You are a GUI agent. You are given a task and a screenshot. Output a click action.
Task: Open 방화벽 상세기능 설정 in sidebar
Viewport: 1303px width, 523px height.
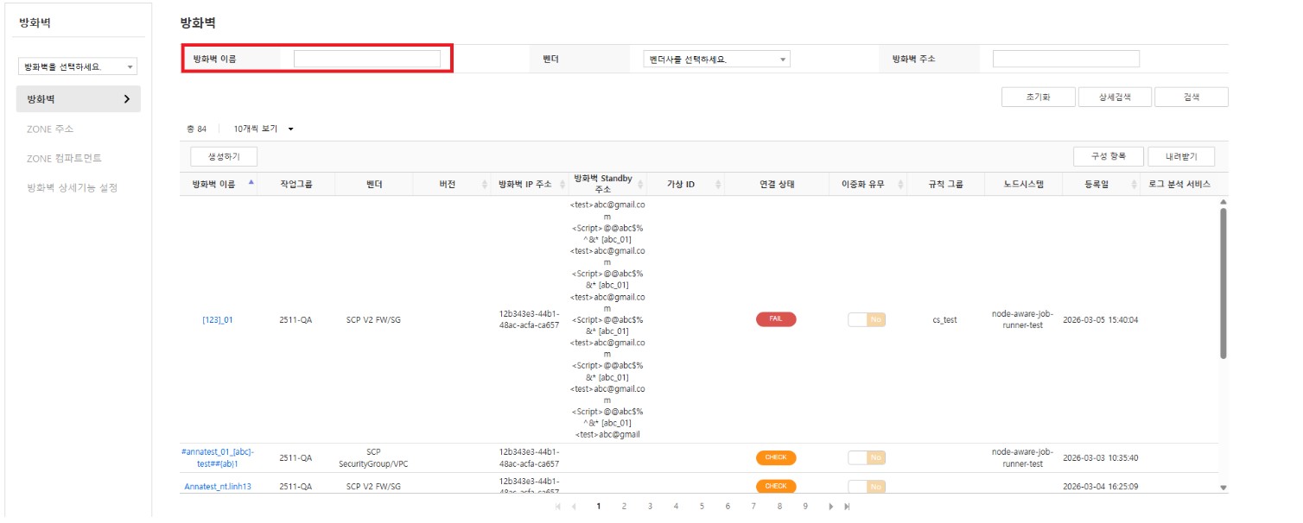(73, 187)
